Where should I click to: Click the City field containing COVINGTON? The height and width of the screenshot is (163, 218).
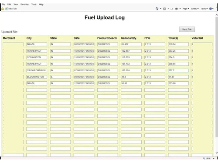pyautogui.click(x=37, y=57)
